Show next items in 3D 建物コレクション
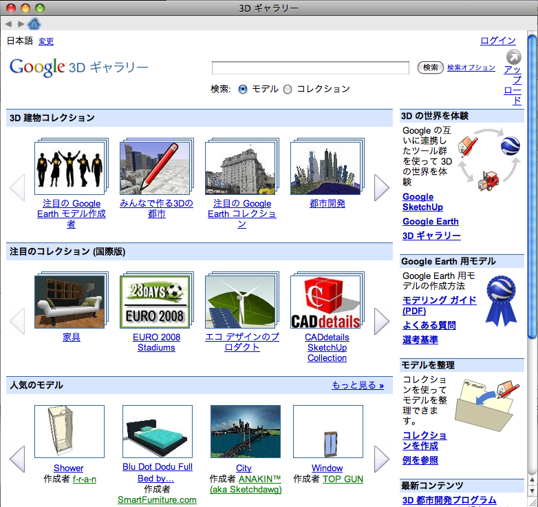This screenshot has width=538, height=507. [382, 187]
